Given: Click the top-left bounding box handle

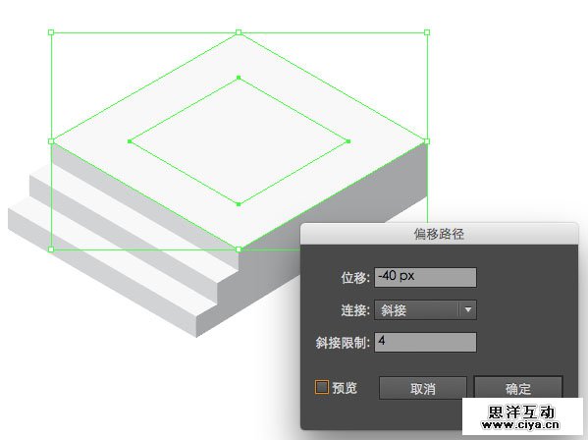Looking at the screenshot, I should click(x=51, y=32).
